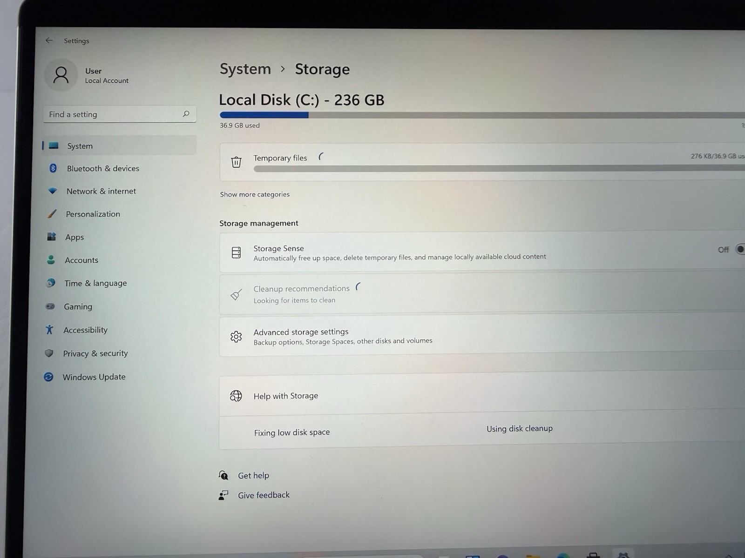The image size is (745, 558).
Task: Select System in the sidebar
Action: (119, 146)
